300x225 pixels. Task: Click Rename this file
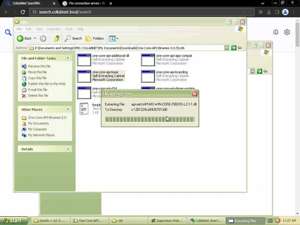pyautogui.click(x=39, y=66)
